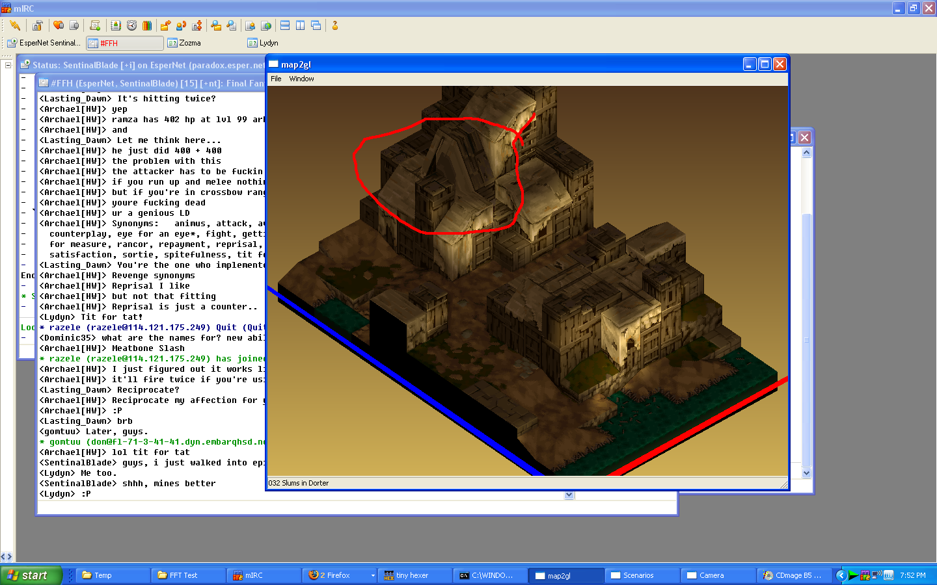The height and width of the screenshot is (585, 937).
Task: Open the Scripts Editor scroll icon
Action: tap(95, 25)
